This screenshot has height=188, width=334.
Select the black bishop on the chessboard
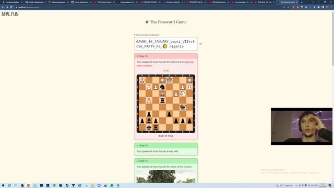(x=149, y=121)
